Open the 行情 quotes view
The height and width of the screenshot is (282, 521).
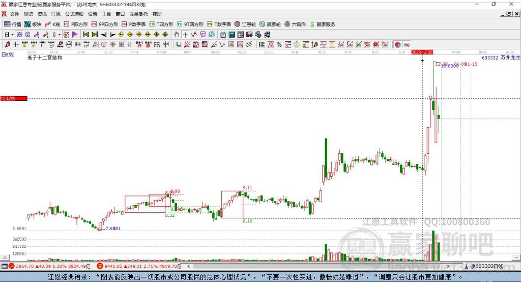(13, 24)
